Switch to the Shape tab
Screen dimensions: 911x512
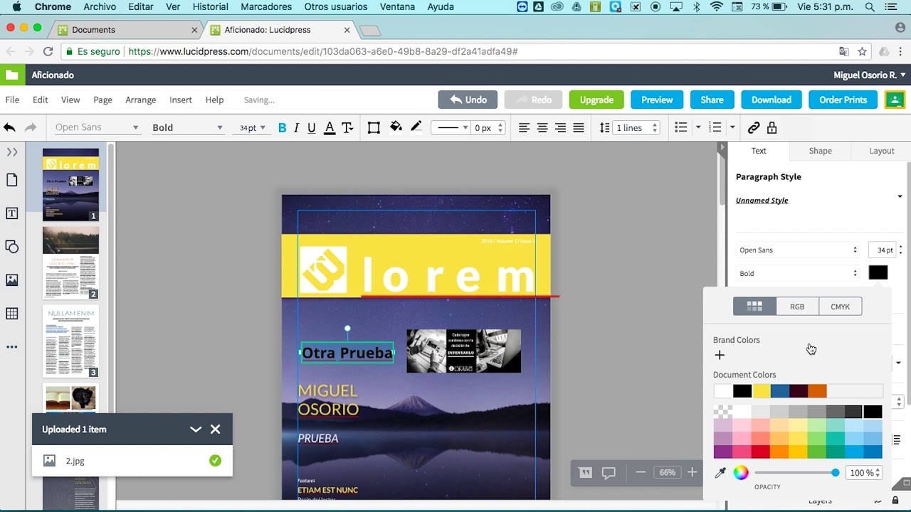click(x=820, y=151)
